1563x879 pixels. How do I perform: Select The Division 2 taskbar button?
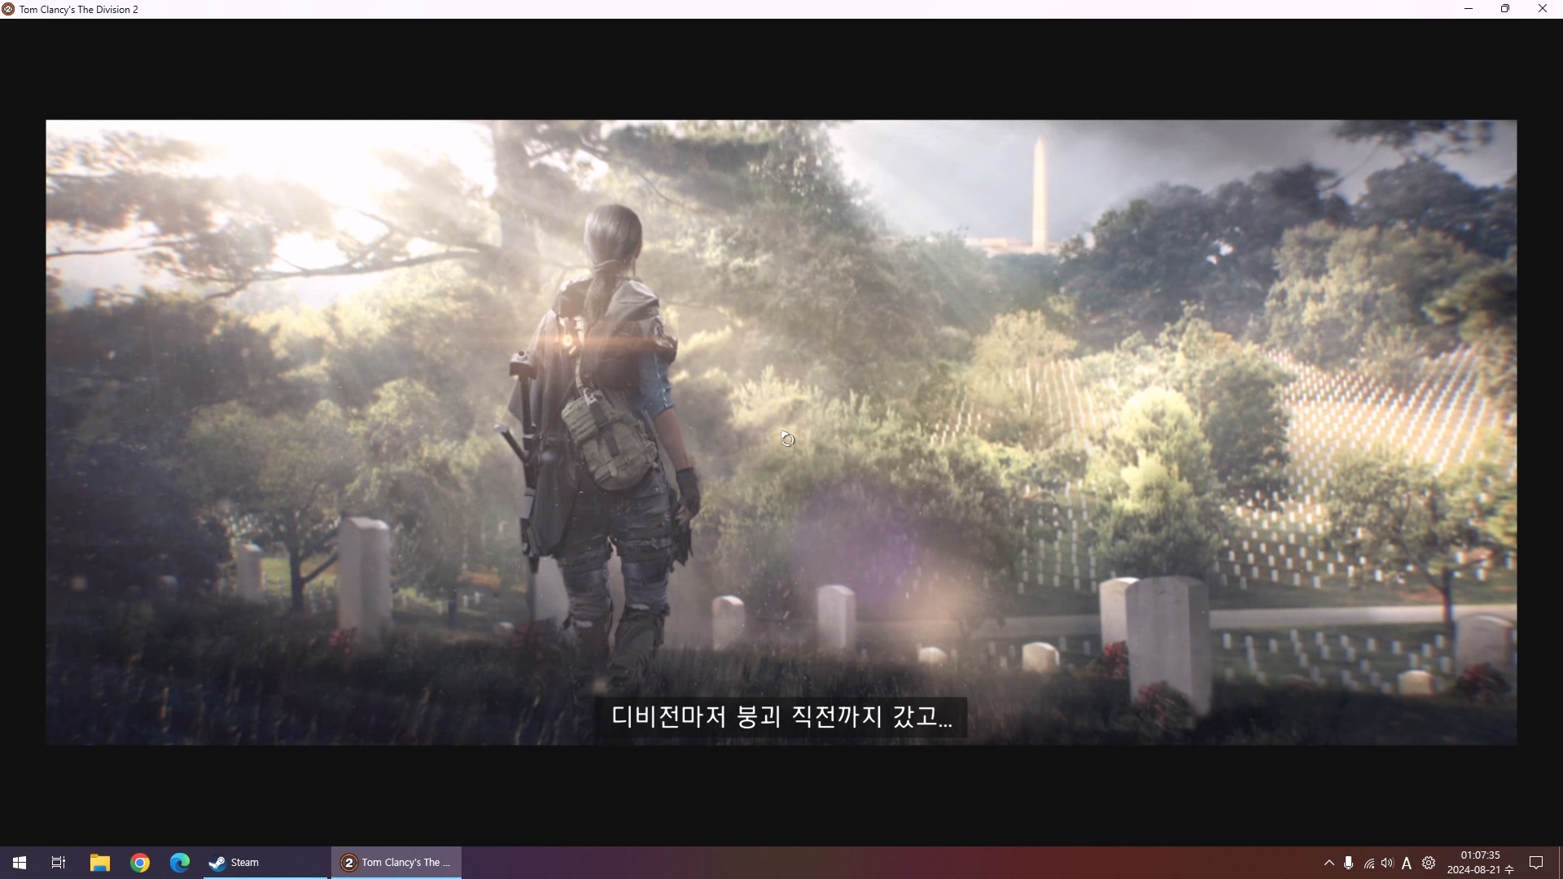tap(396, 863)
